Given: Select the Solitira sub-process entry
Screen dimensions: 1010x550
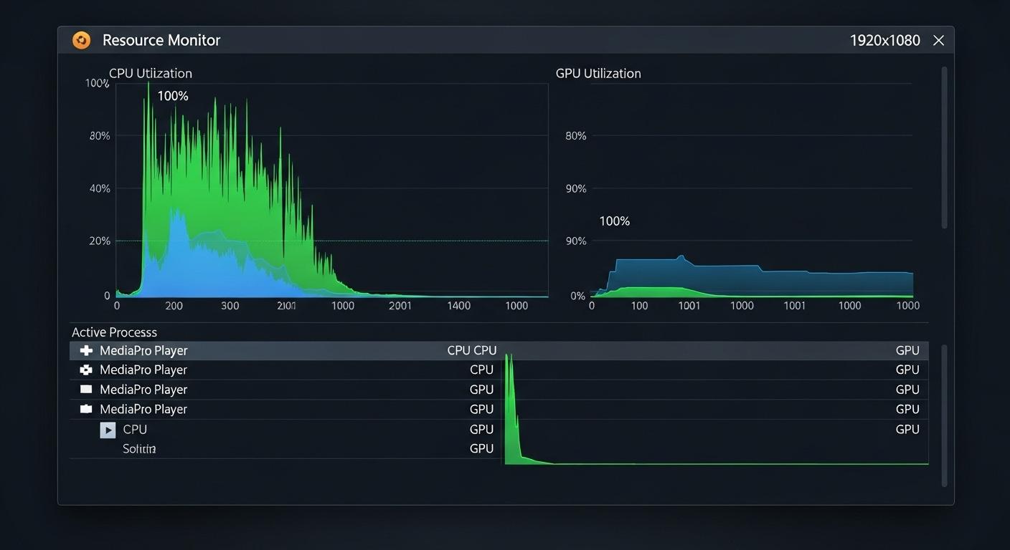Looking at the screenshot, I should coord(139,449).
